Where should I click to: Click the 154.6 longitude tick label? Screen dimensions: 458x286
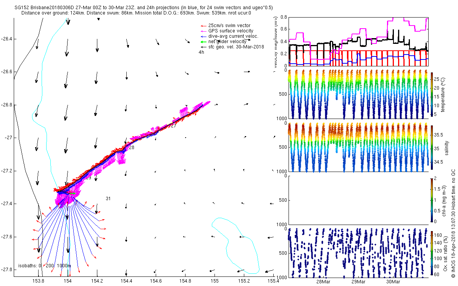pyautogui.click(x=156, y=281)
